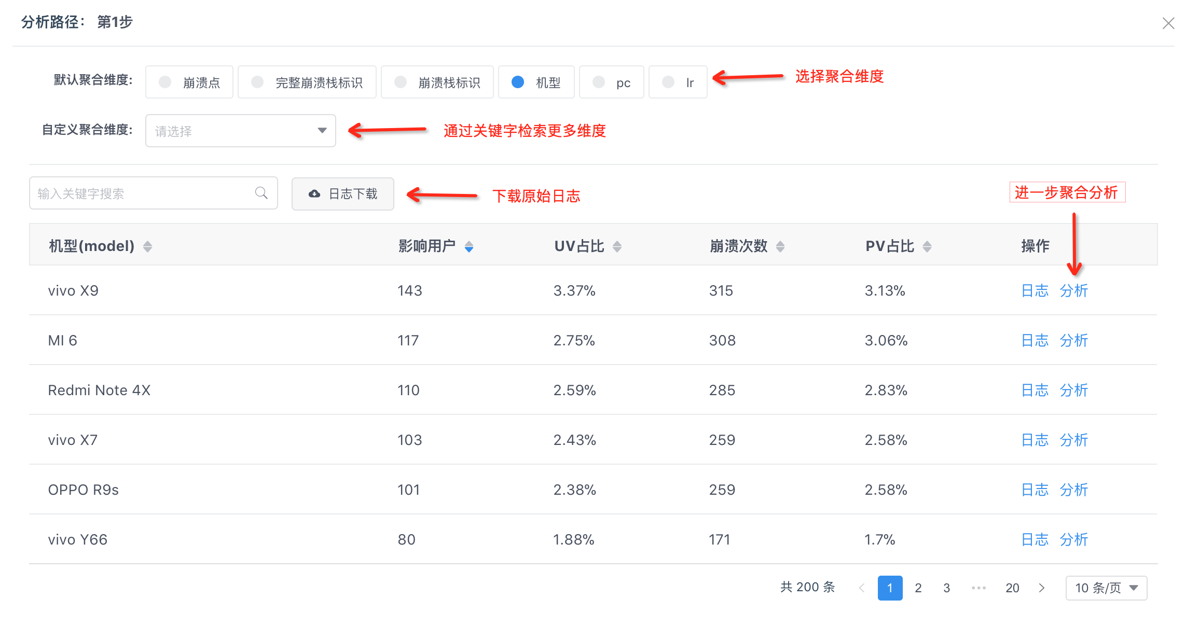The width and height of the screenshot is (1185, 641).
Task: Click the 日志下载 button
Action: [342, 193]
